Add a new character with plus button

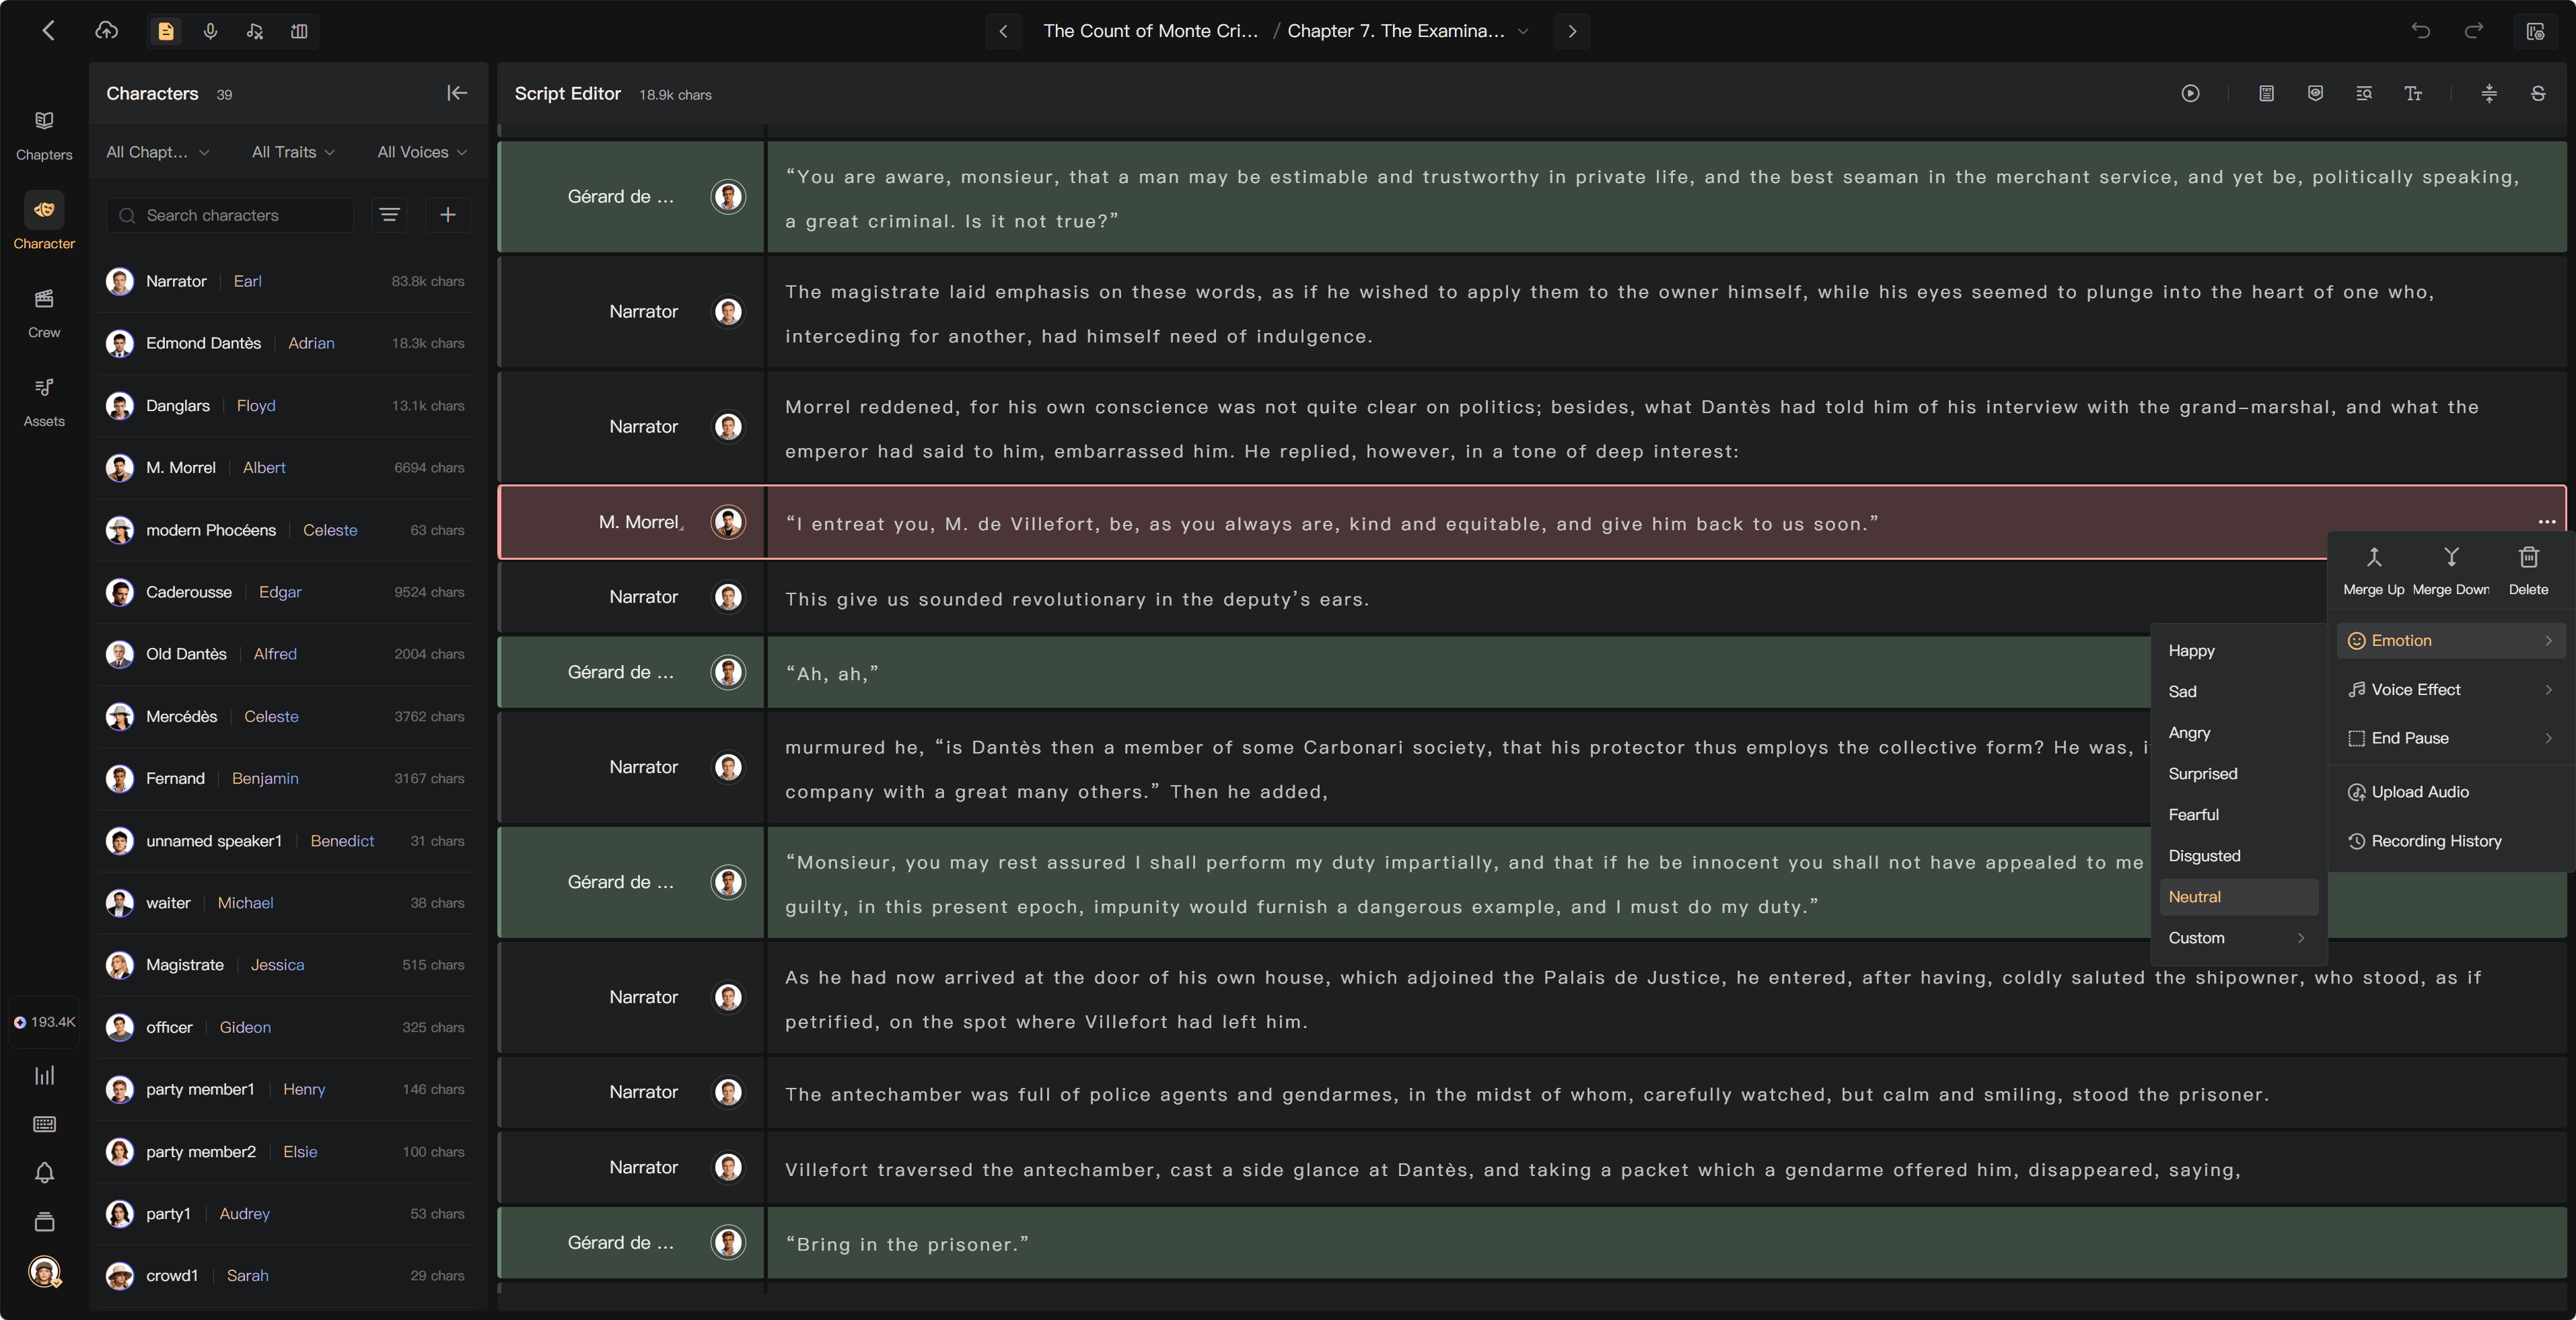click(448, 215)
